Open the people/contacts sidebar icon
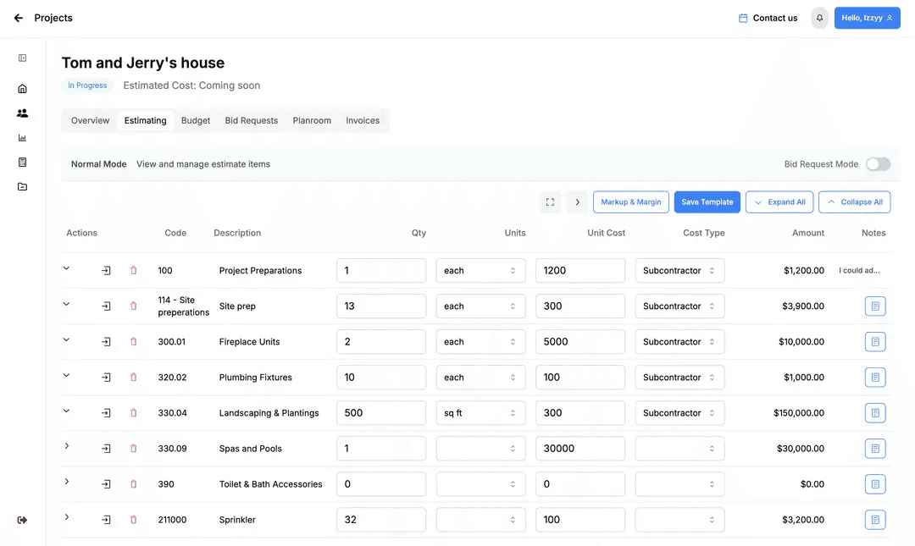 pos(23,113)
